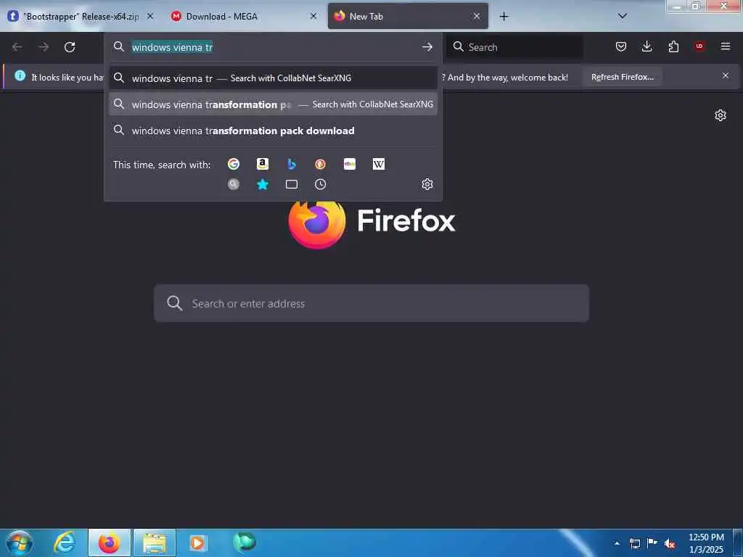Choose suggestion "windows vienna tr" with SearXNG
743x557 pixels.
tap(273, 78)
